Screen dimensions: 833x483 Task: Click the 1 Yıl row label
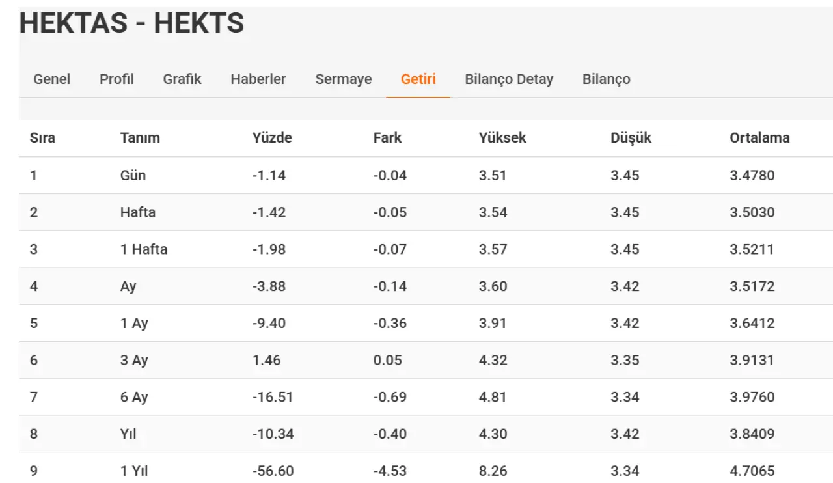(x=134, y=471)
